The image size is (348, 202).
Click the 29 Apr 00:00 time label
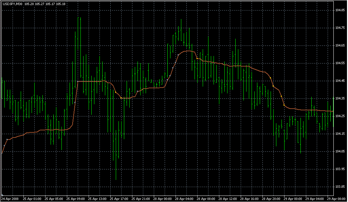[x=292, y=199]
